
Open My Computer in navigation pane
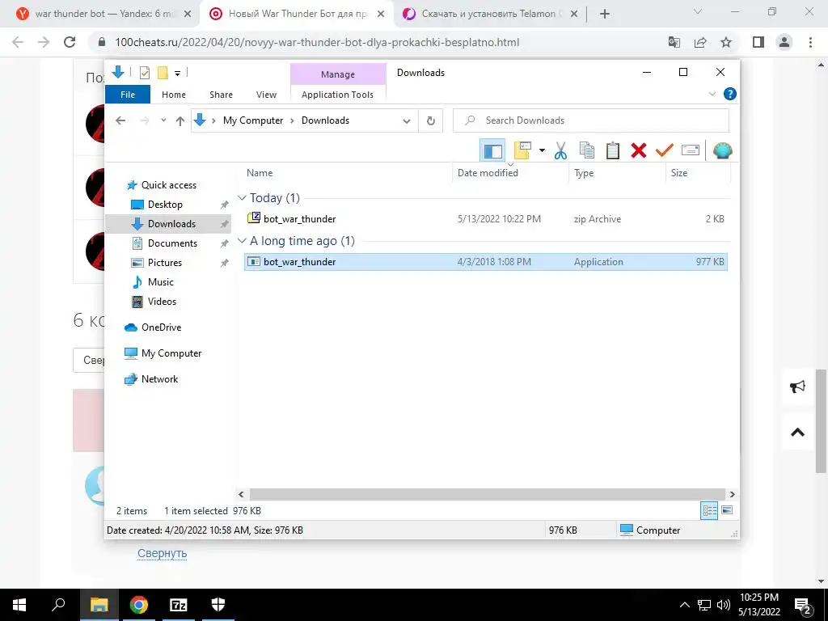pos(171,353)
